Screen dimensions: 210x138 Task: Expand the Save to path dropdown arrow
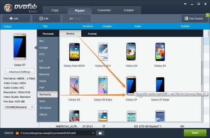[93, 133]
